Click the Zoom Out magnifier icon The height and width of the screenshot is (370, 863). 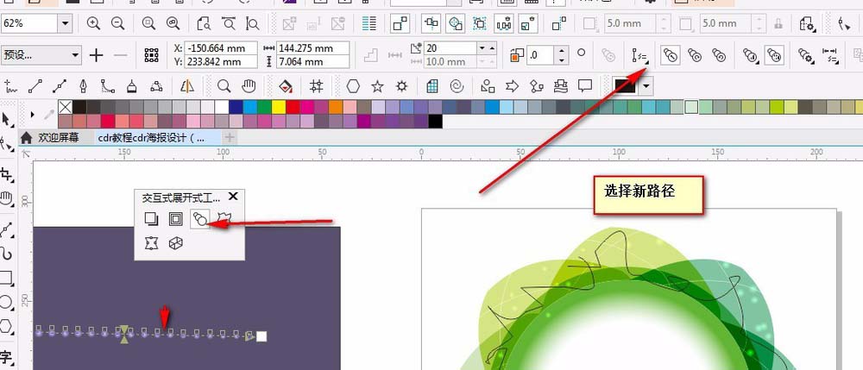(x=117, y=23)
